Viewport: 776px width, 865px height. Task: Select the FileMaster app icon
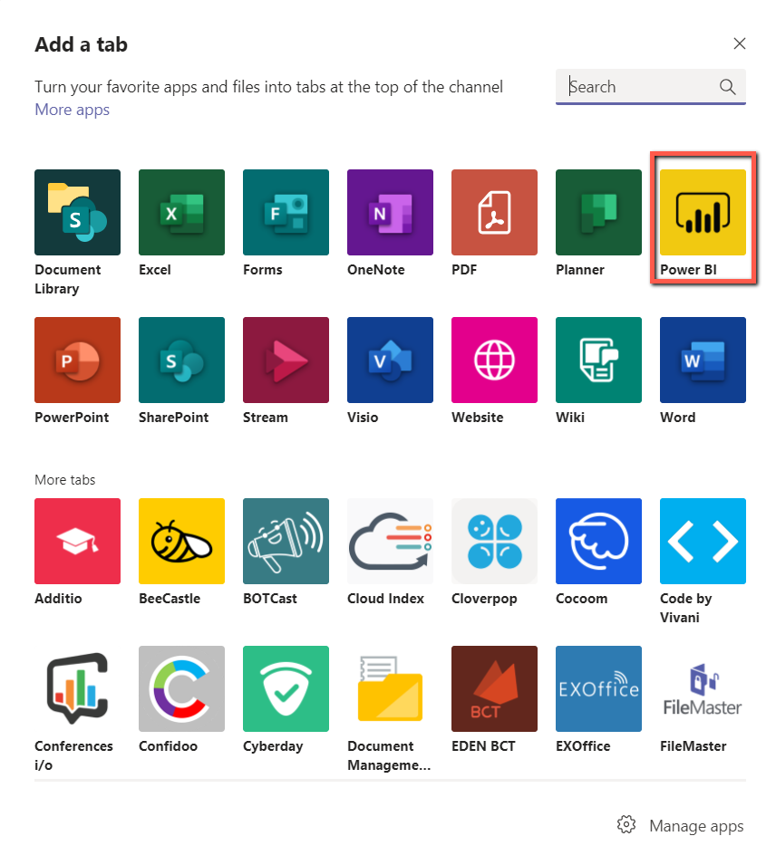[x=703, y=688]
